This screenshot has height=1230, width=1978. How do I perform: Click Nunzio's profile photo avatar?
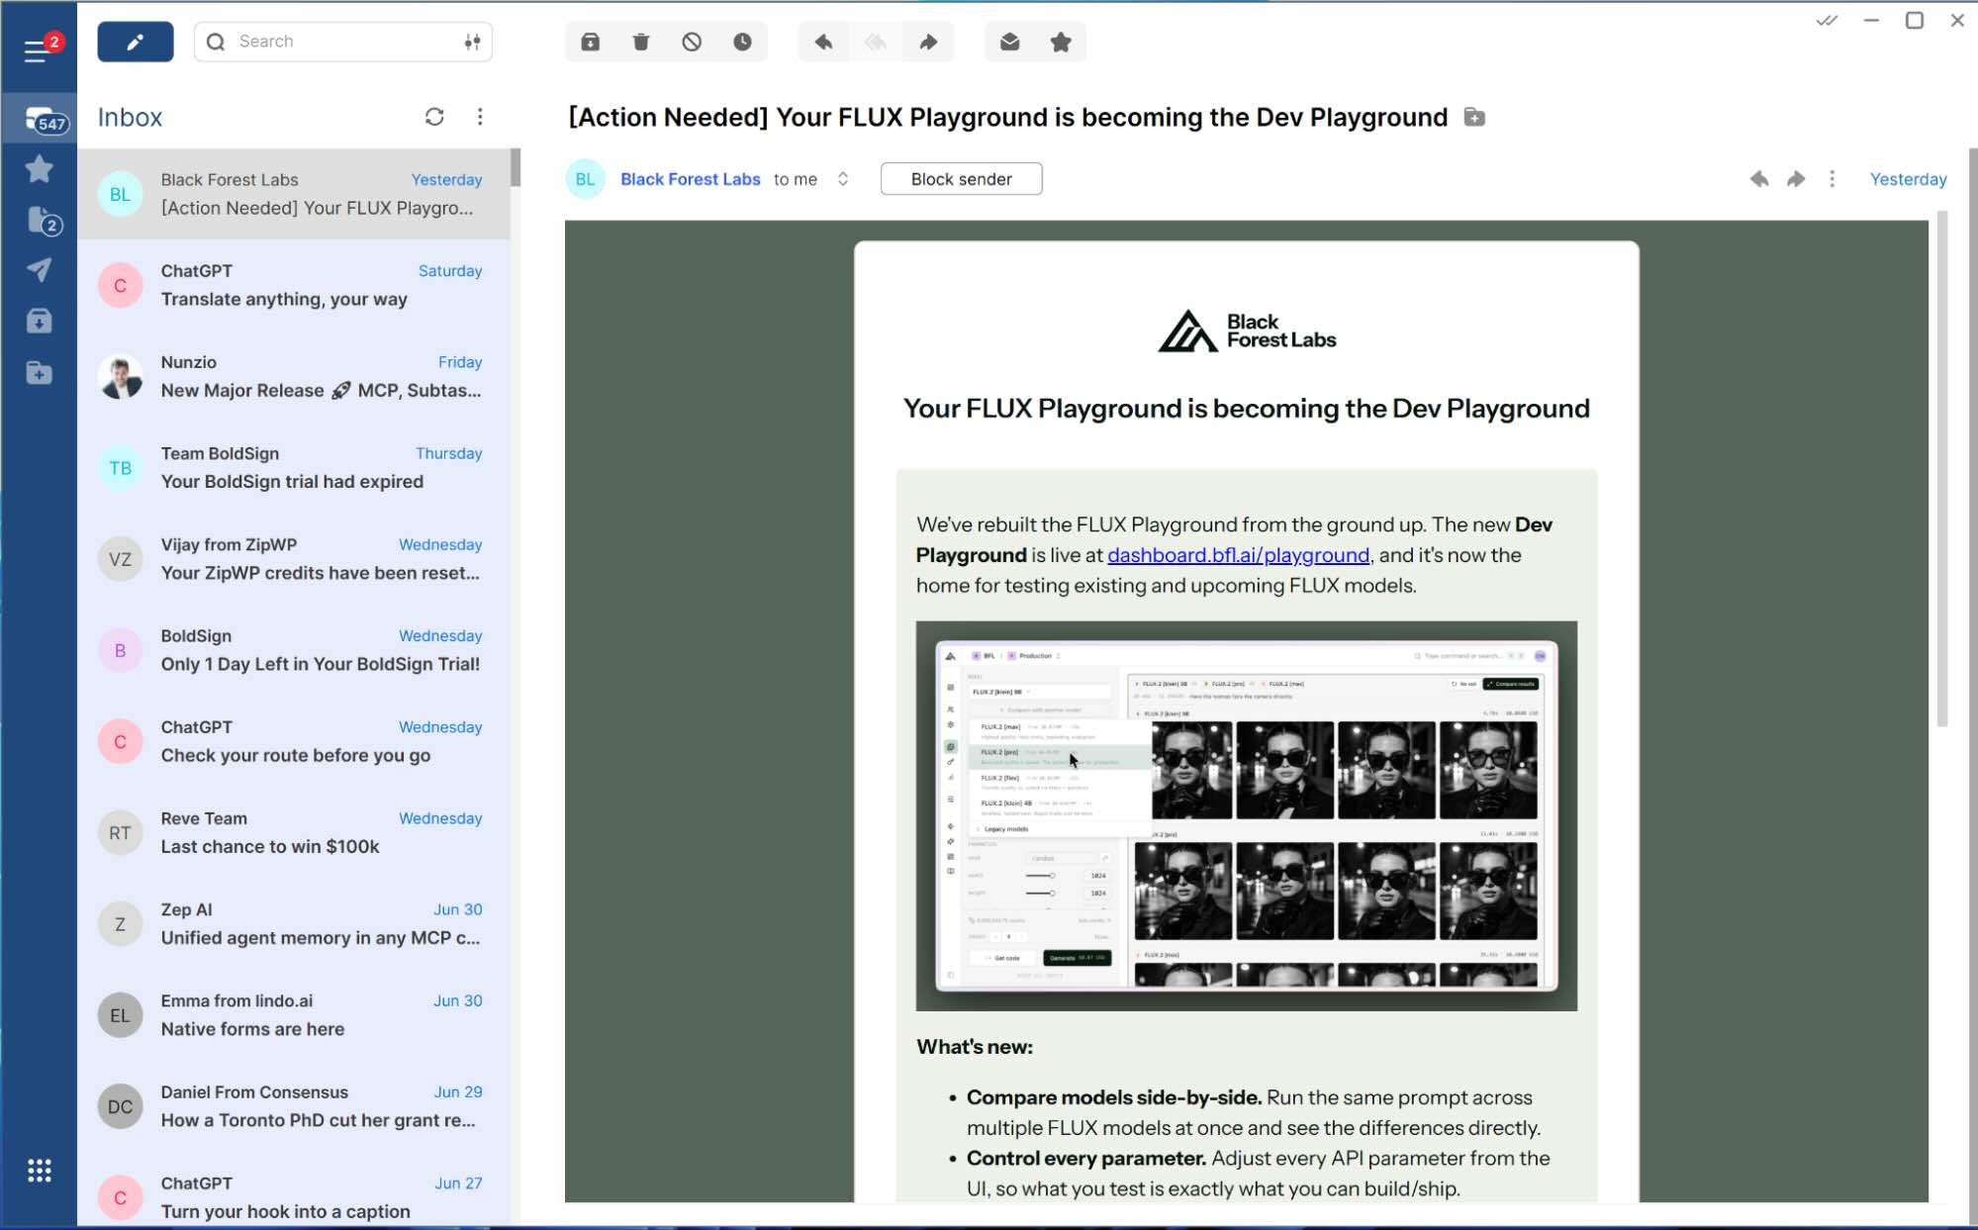pyautogui.click(x=121, y=377)
